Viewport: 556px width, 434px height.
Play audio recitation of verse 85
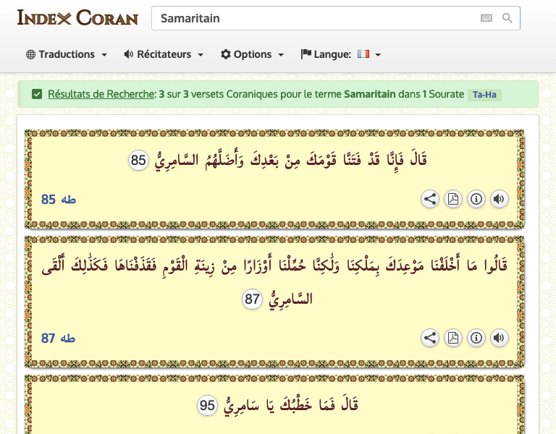click(500, 199)
